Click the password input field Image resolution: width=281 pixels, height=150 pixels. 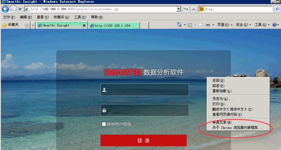[x=145, y=110]
